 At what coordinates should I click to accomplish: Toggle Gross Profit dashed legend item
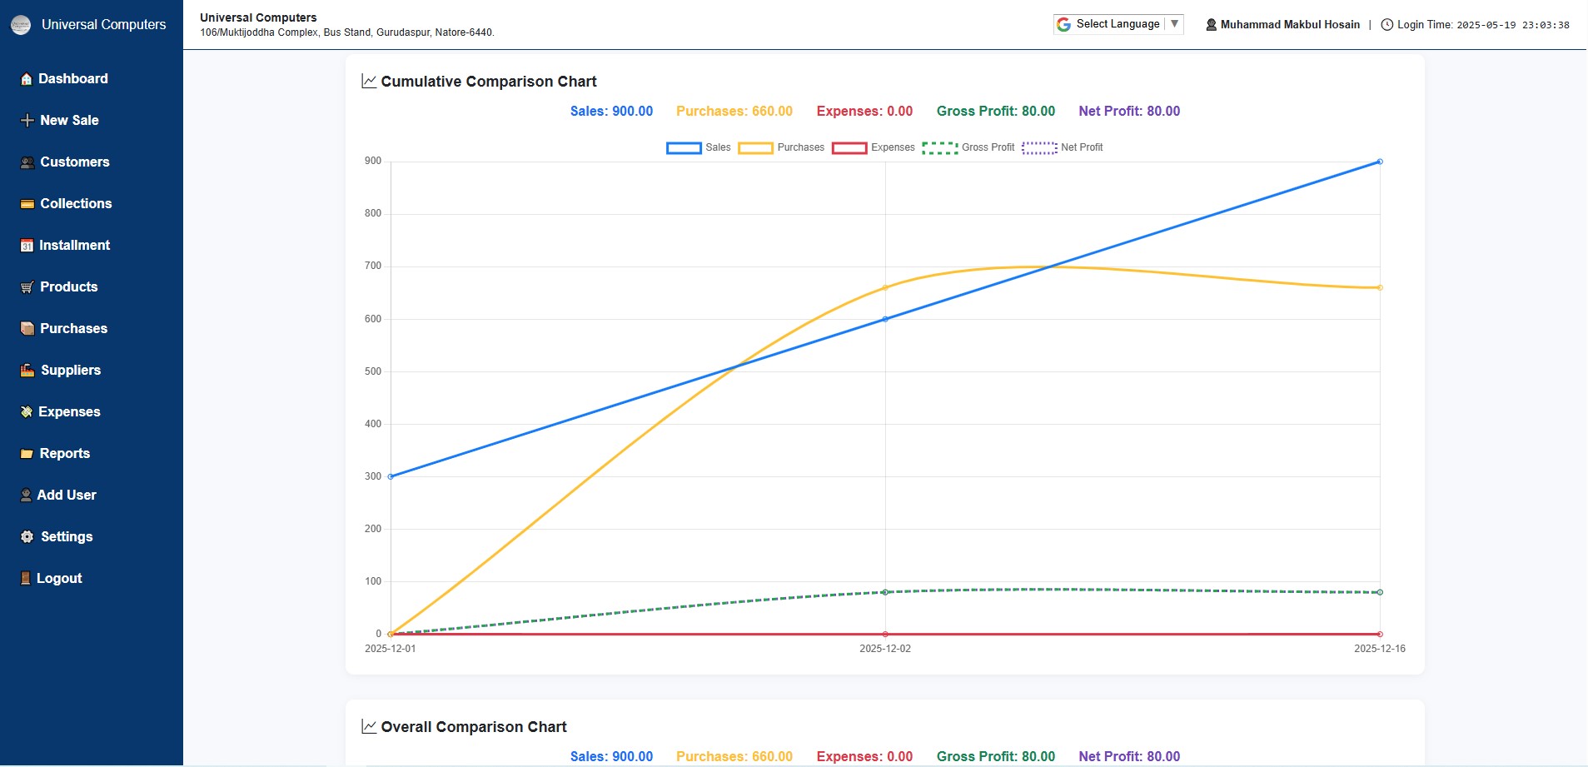click(968, 148)
